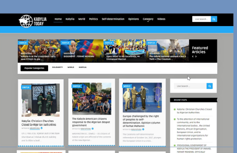This screenshot has height=153, width=237.
Task: Go to previous featured article arrow
Action: pos(193,56)
